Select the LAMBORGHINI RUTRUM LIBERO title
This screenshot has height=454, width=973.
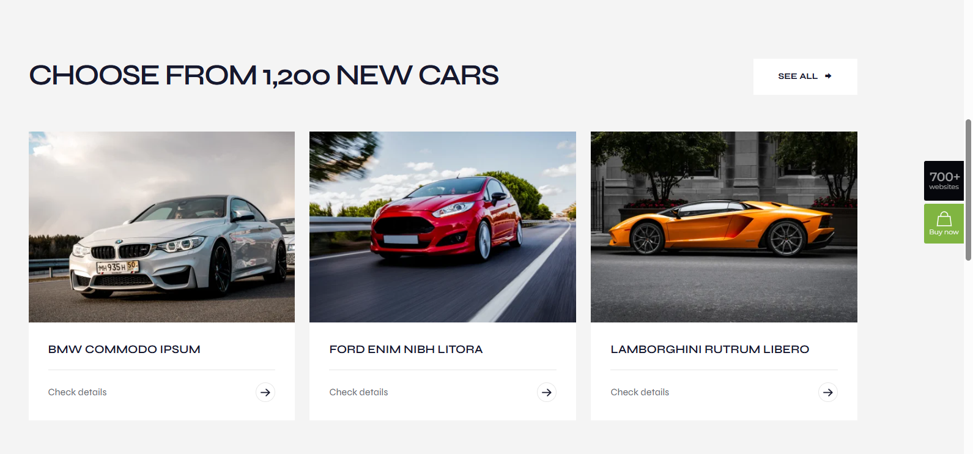[x=710, y=349]
